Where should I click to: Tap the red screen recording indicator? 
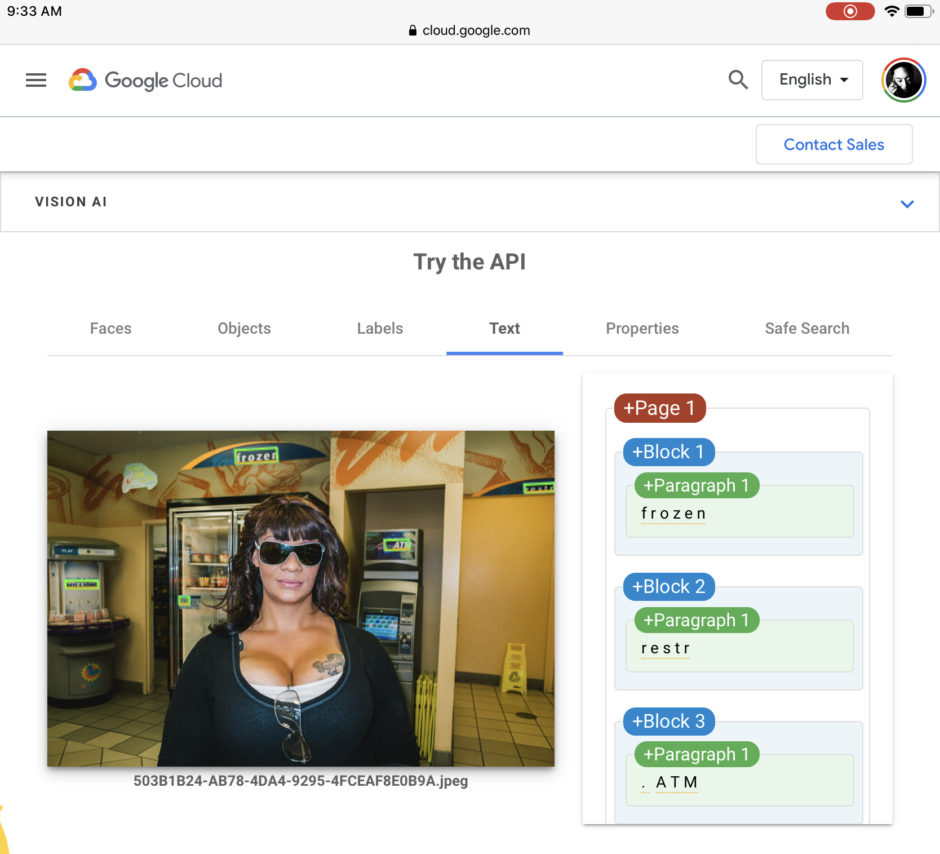point(850,11)
